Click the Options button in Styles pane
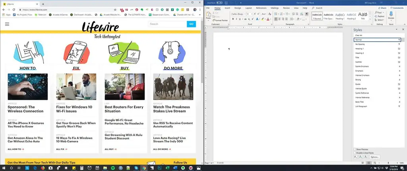Viewport: 407px width, 171px height. [x=375, y=157]
